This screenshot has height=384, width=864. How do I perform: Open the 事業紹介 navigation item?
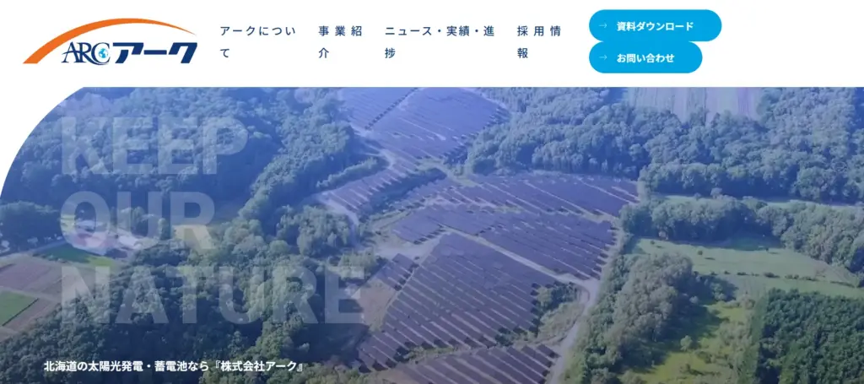click(341, 42)
